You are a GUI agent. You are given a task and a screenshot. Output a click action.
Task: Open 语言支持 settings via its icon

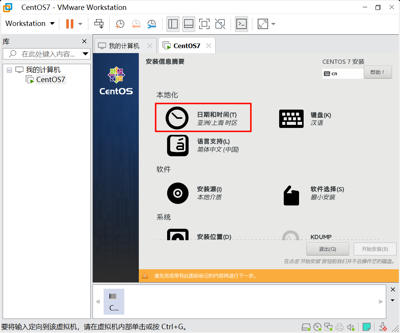(178, 145)
